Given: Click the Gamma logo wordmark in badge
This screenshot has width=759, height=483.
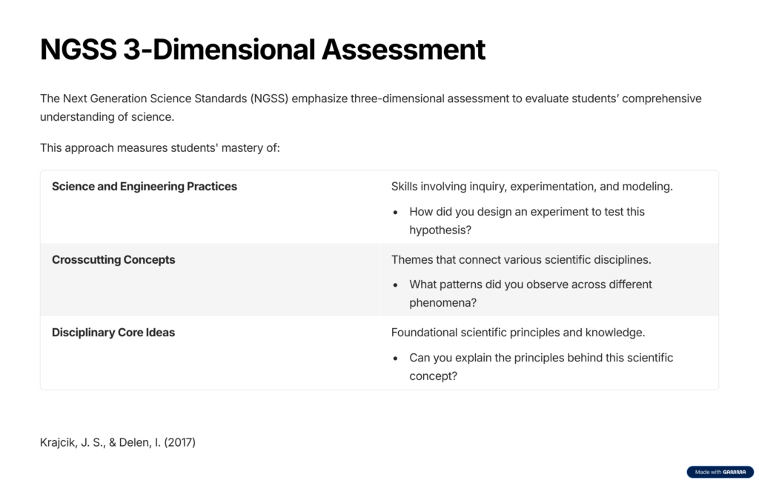Looking at the screenshot, I should tap(735, 472).
